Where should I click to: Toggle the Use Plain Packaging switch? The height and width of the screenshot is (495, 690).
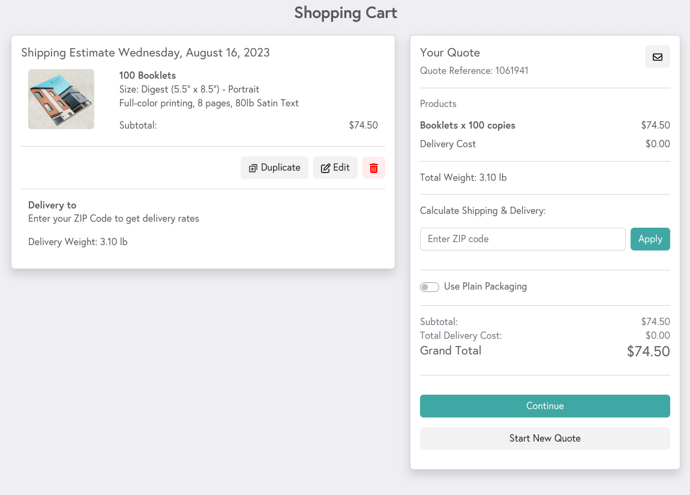[429, 287]
